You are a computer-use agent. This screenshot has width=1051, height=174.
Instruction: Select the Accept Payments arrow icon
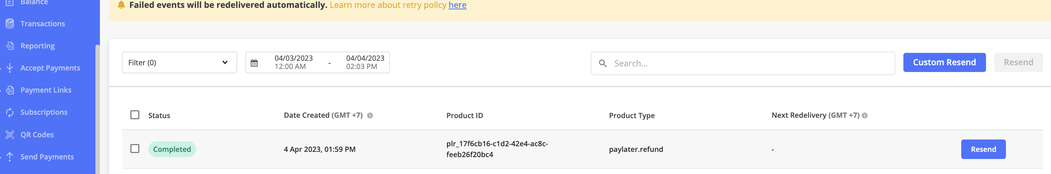pos(10,67)
